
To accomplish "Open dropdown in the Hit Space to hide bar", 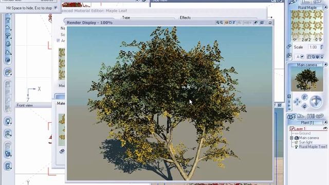I will [x=56, y=8].
